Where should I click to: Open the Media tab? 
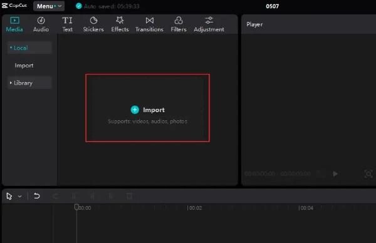[14, 24]
